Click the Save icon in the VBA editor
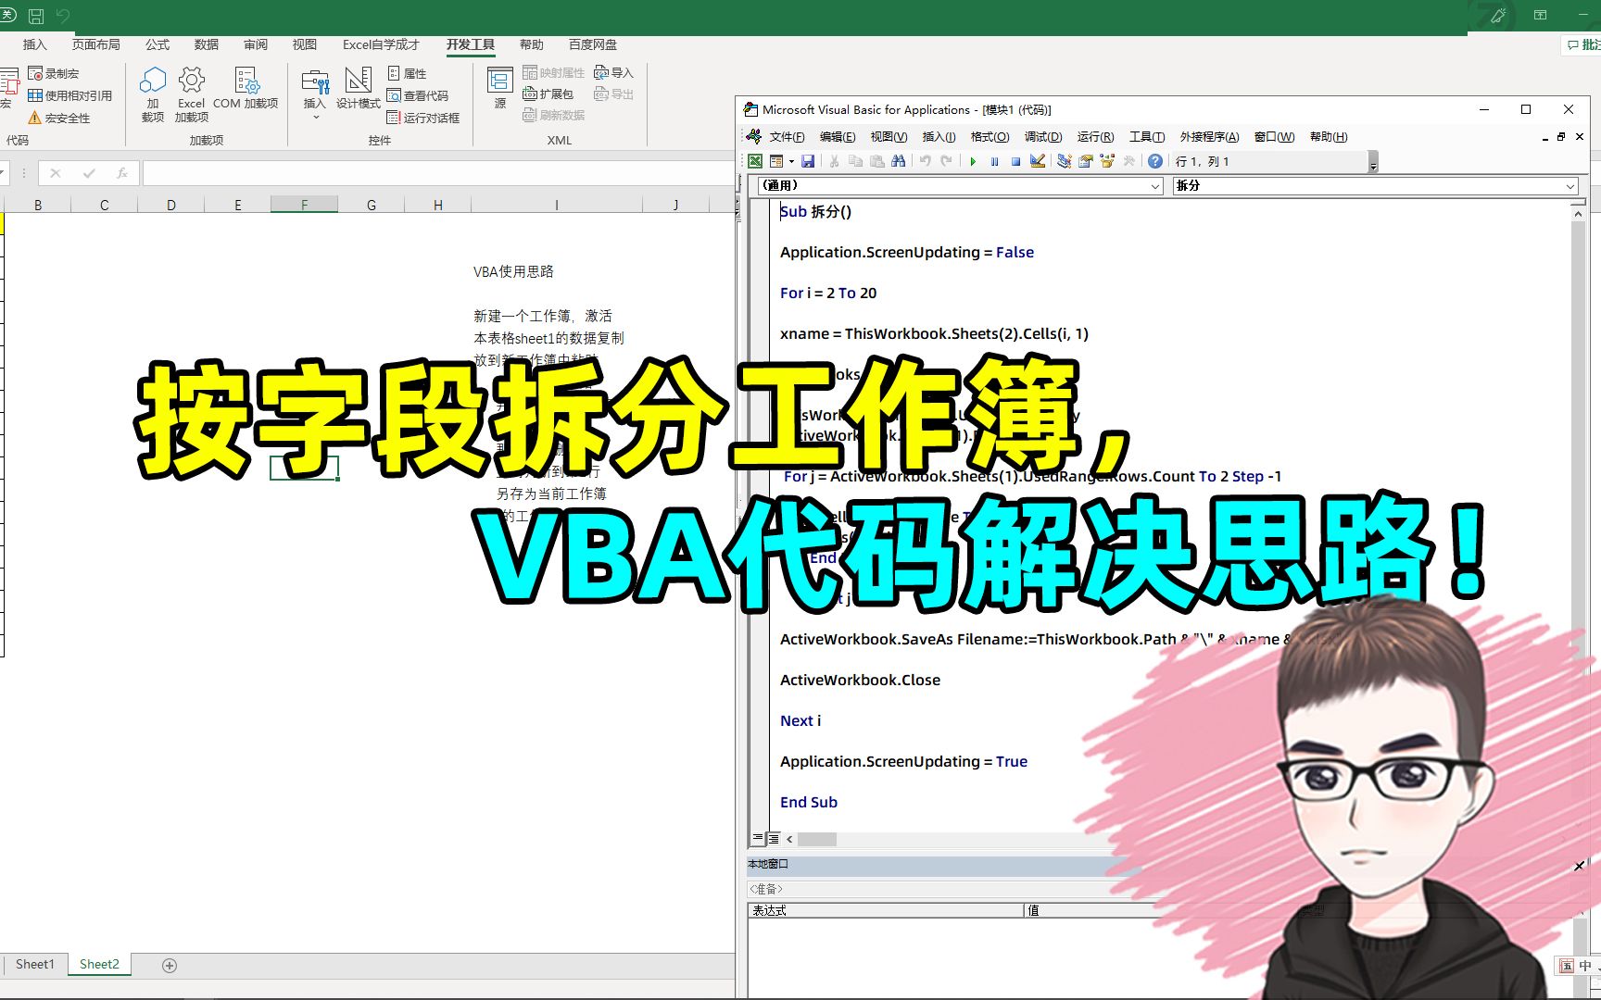Screen dimensions: 1601x1000 point(809,161)
